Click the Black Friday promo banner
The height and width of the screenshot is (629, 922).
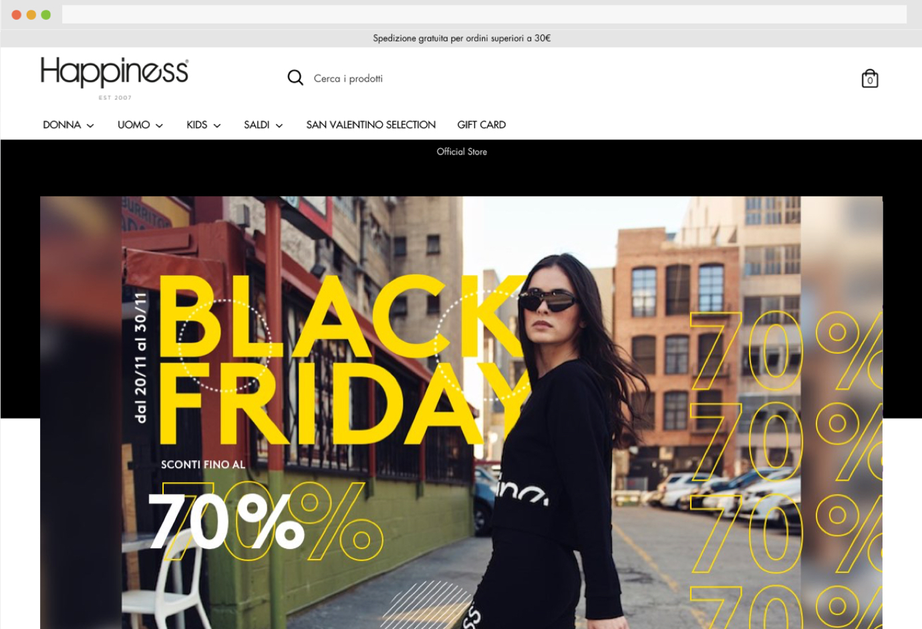(462, 413)
